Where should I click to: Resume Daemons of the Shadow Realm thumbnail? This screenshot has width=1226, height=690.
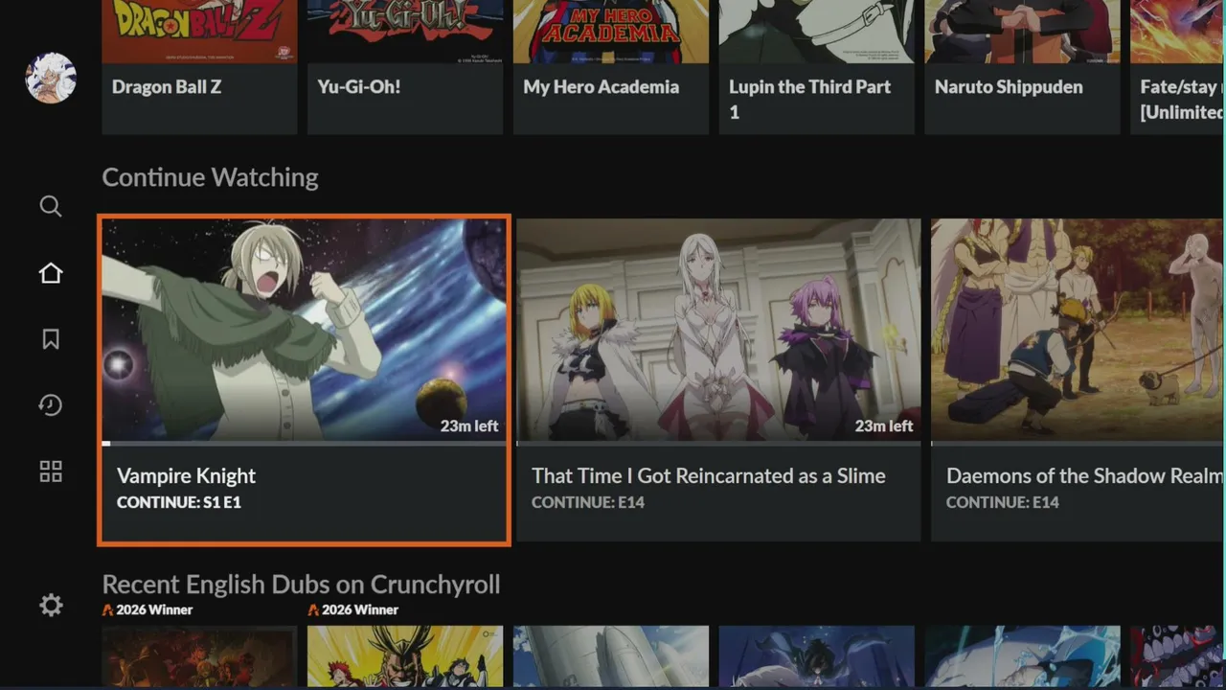[1078, 330]
